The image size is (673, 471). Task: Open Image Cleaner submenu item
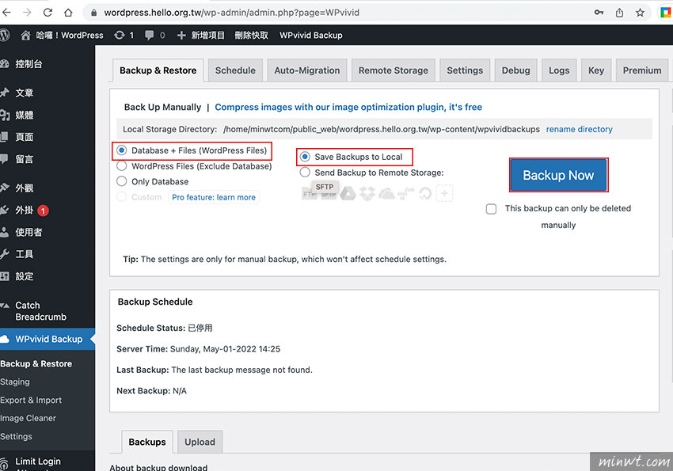[x=29, y=418]
